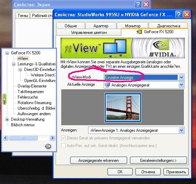Click the NVIDIA eye icon on GeForce FX 5200 tab
The height and width of the screenshot is (184, 196).
pos(139,32)
